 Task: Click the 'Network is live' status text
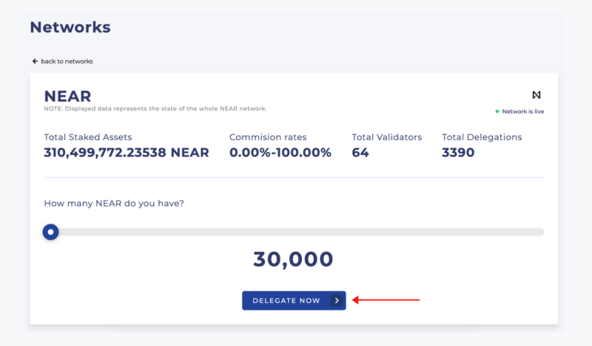coord(523,111)
